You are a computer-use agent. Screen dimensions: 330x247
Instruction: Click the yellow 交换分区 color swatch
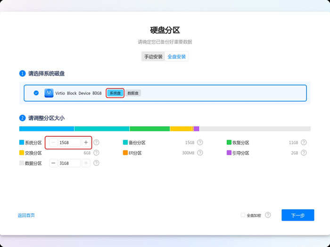[22, 153]
